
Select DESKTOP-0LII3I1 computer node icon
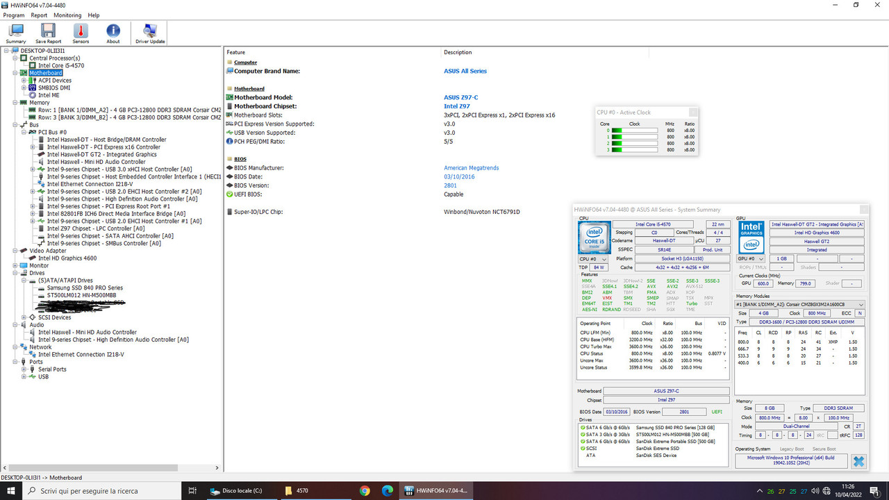pyautogui.click(x=15, y=51)
